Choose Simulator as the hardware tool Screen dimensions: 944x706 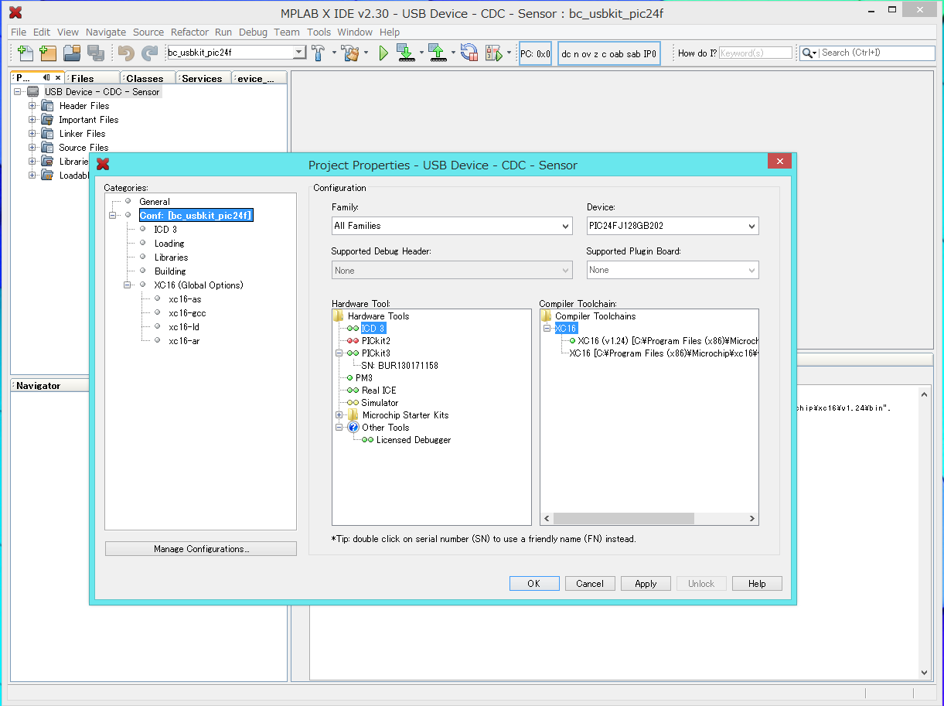(380, 403)
